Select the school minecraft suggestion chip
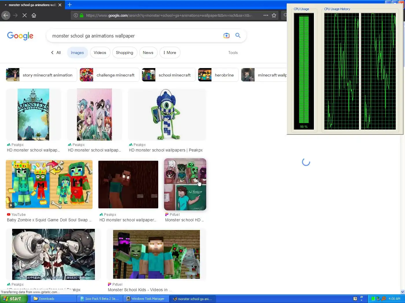The image size is (405, 303). click(169, 75)
